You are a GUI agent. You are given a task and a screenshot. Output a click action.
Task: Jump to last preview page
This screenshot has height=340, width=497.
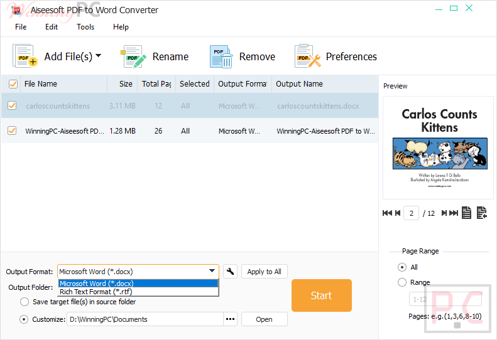click(454, 213)
